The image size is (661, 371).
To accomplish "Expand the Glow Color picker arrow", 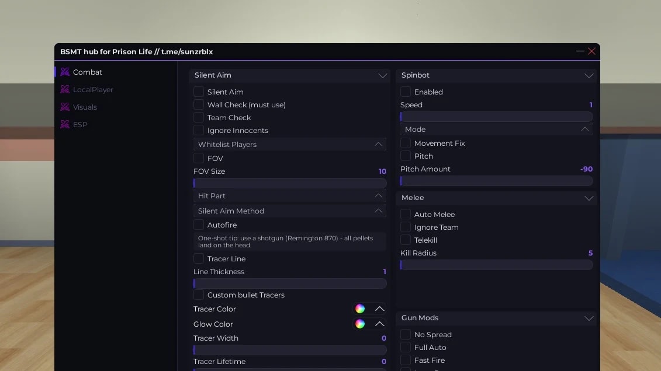I will tap(379, 324).
